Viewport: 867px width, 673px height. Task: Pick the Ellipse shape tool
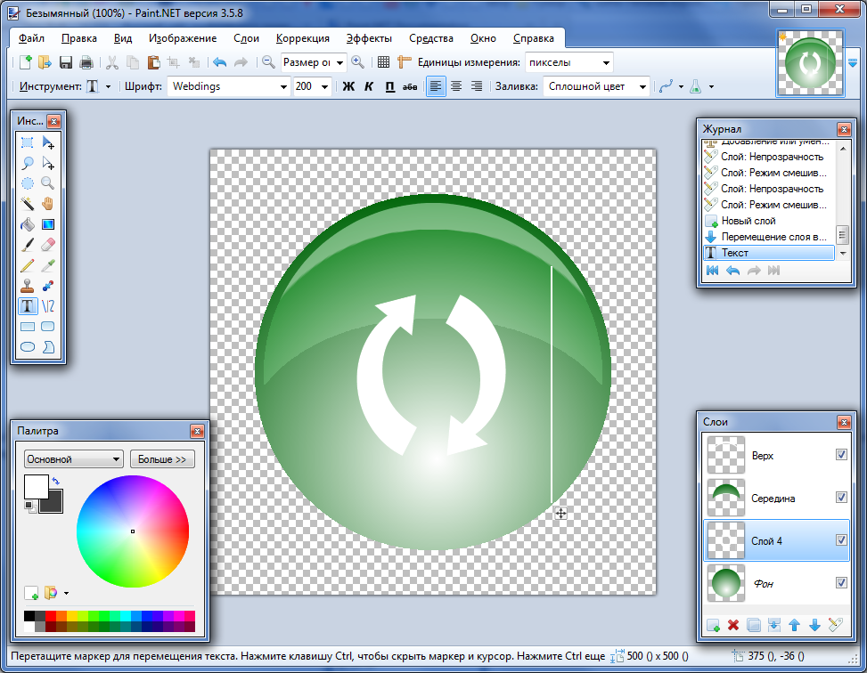(x=27, y=347)
